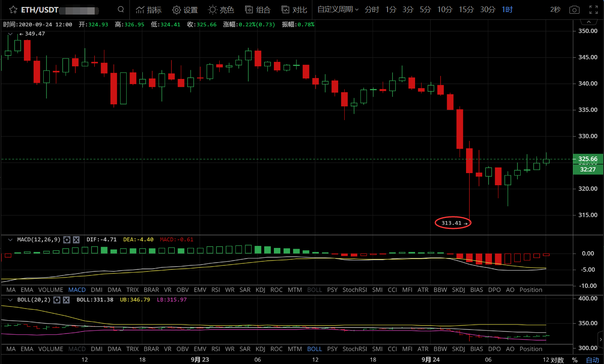Image resolution: width=604 pixels, height=364 pixels.
Task: Click the 349.47 high price label
Action: [x=35, y=34]
